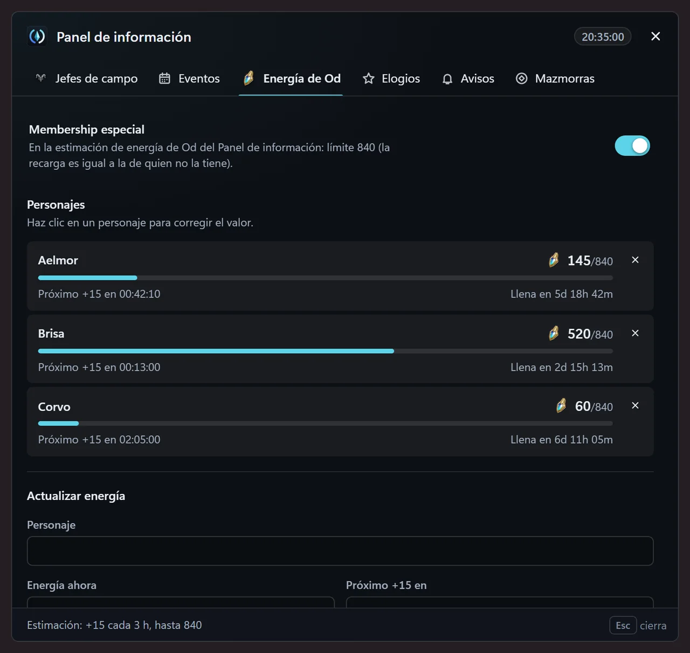This screenshot has height=653, width=690.
Task: Click the "Llena en 6d 11h 05m" text
Action: coord(562,439)
